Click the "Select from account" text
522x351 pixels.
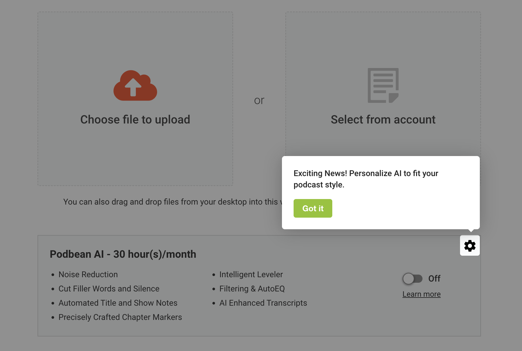[x=383, y=120]
